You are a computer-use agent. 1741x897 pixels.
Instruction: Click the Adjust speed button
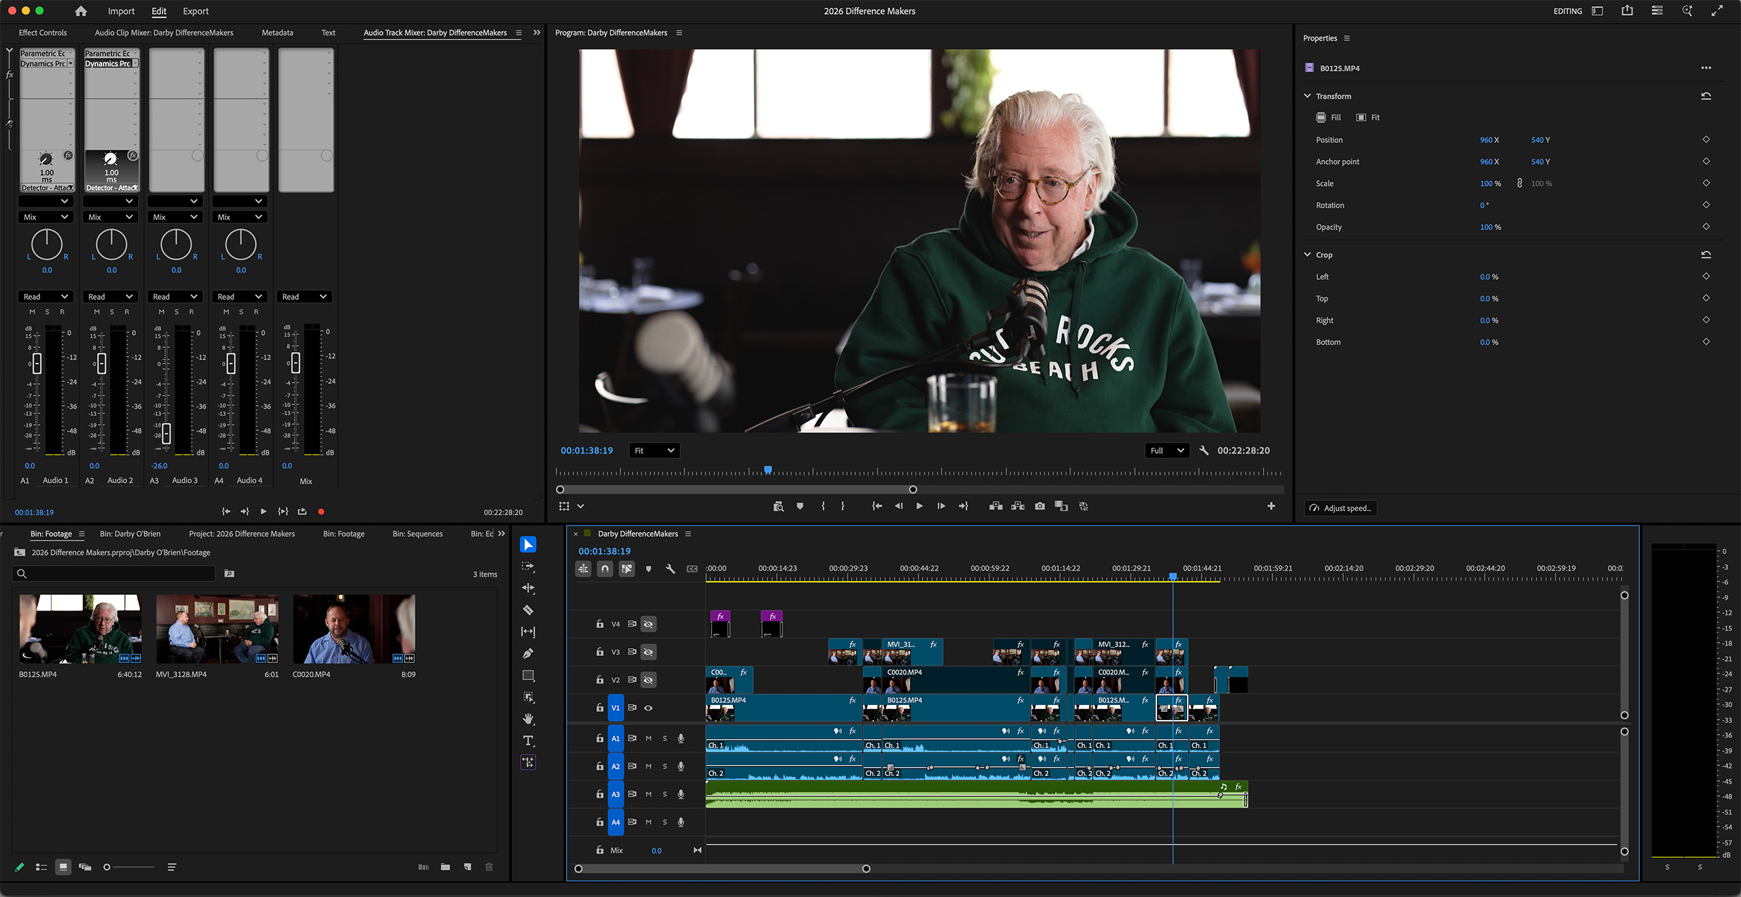[x=1340, y=508]
